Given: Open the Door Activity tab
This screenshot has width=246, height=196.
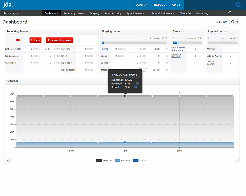Looking at the screenshot, I should click(x=113, y=13).
